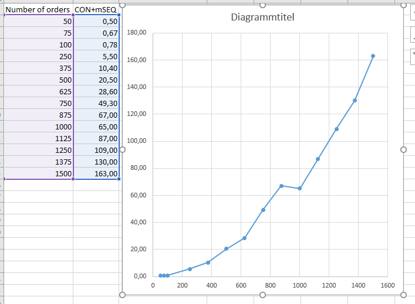The height and width of the screenshot is (304, 415).
Task: Select the last data point at 1500 orders
Action: click(x=373, y=56)
